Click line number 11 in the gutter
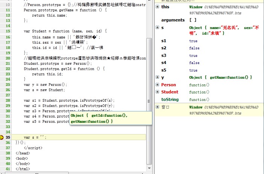Viewport: 264px width, 174px height. tap(8, 10)
